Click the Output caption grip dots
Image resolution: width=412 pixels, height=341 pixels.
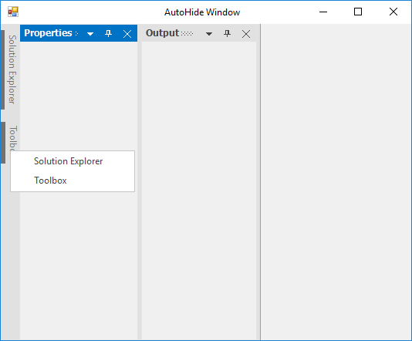187,34
